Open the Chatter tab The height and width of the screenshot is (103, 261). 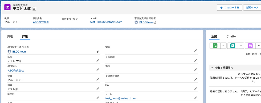(231, 37)
